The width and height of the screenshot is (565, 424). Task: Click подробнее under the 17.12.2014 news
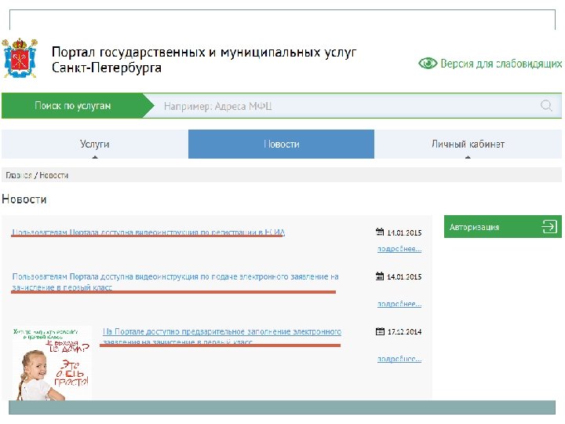click(x=399, y=359)
